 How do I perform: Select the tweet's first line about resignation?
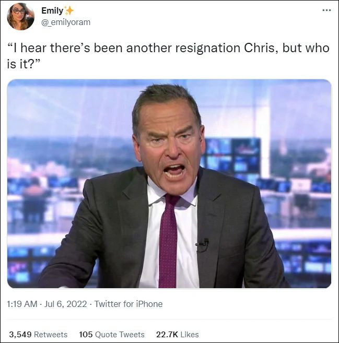click(x=168, y=48)
